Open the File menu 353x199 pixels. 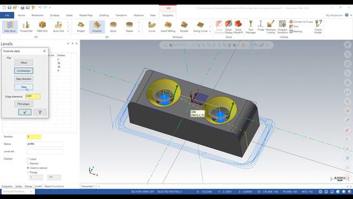pos(7,15)
